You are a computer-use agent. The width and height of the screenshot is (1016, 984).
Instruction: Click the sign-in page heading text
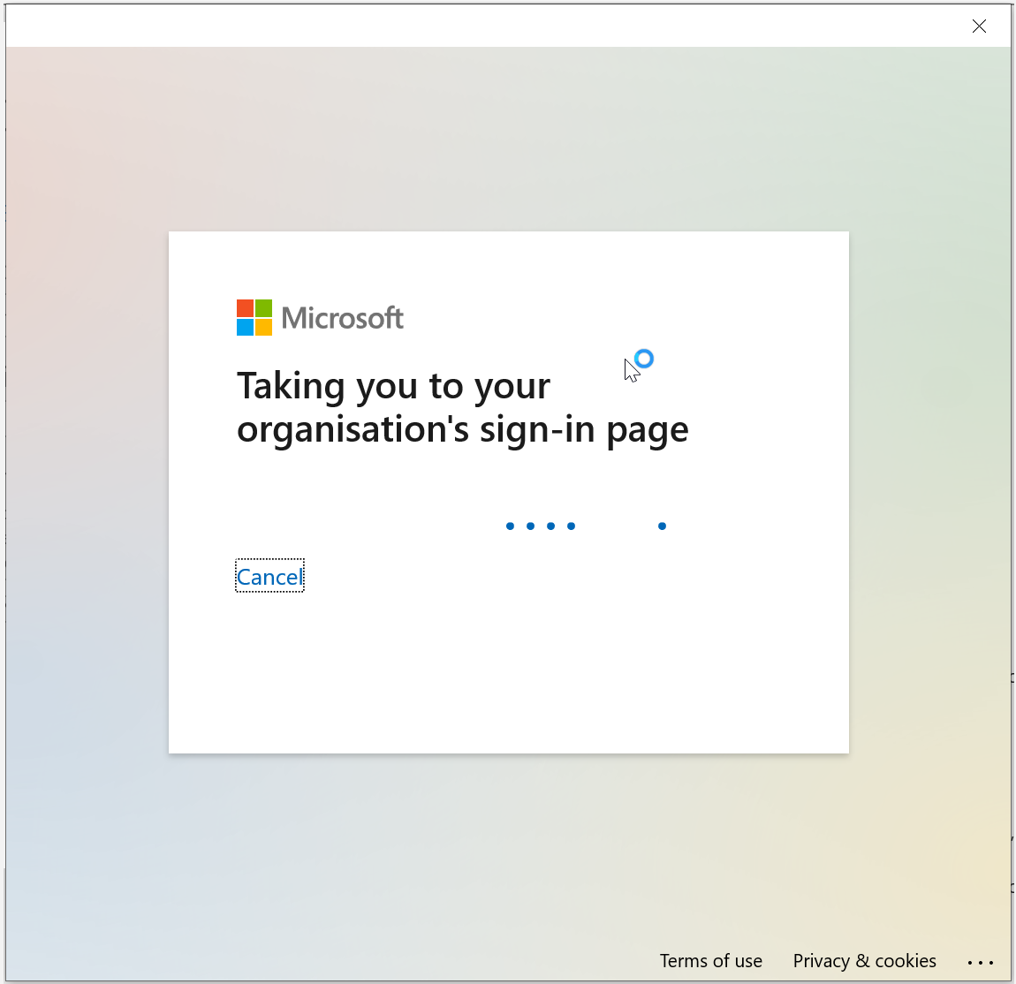[462, 407]
